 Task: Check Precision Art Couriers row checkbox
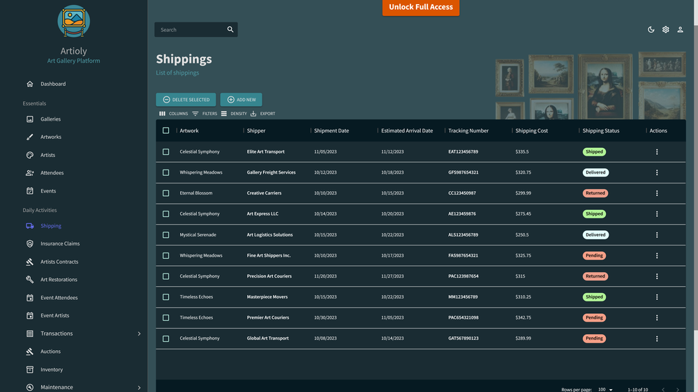[x=165, y=276]
